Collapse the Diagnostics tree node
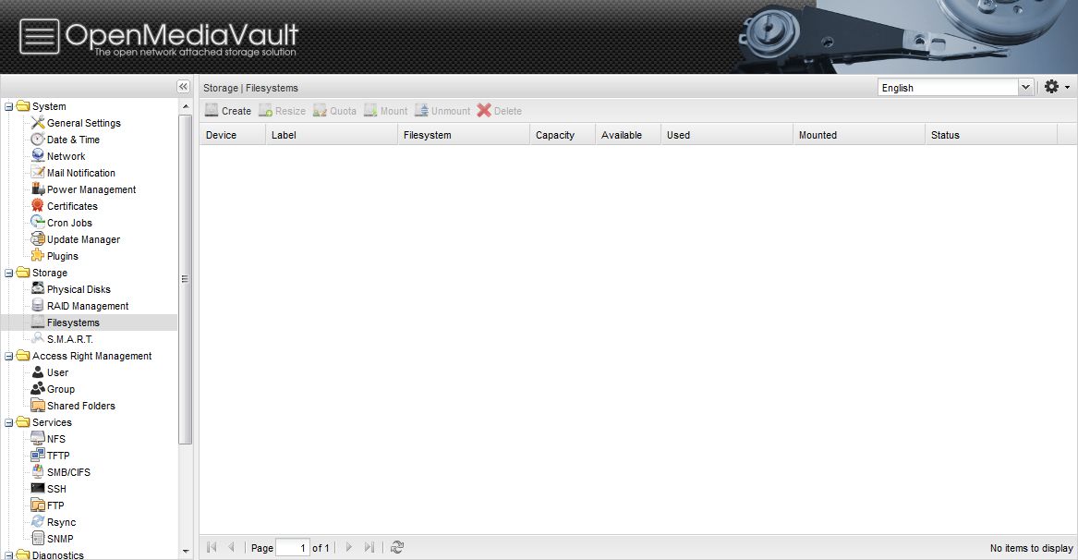Image resolution: width=1078 pixels, height=560 pixels. pyautogui.click(x=9, y=555)
